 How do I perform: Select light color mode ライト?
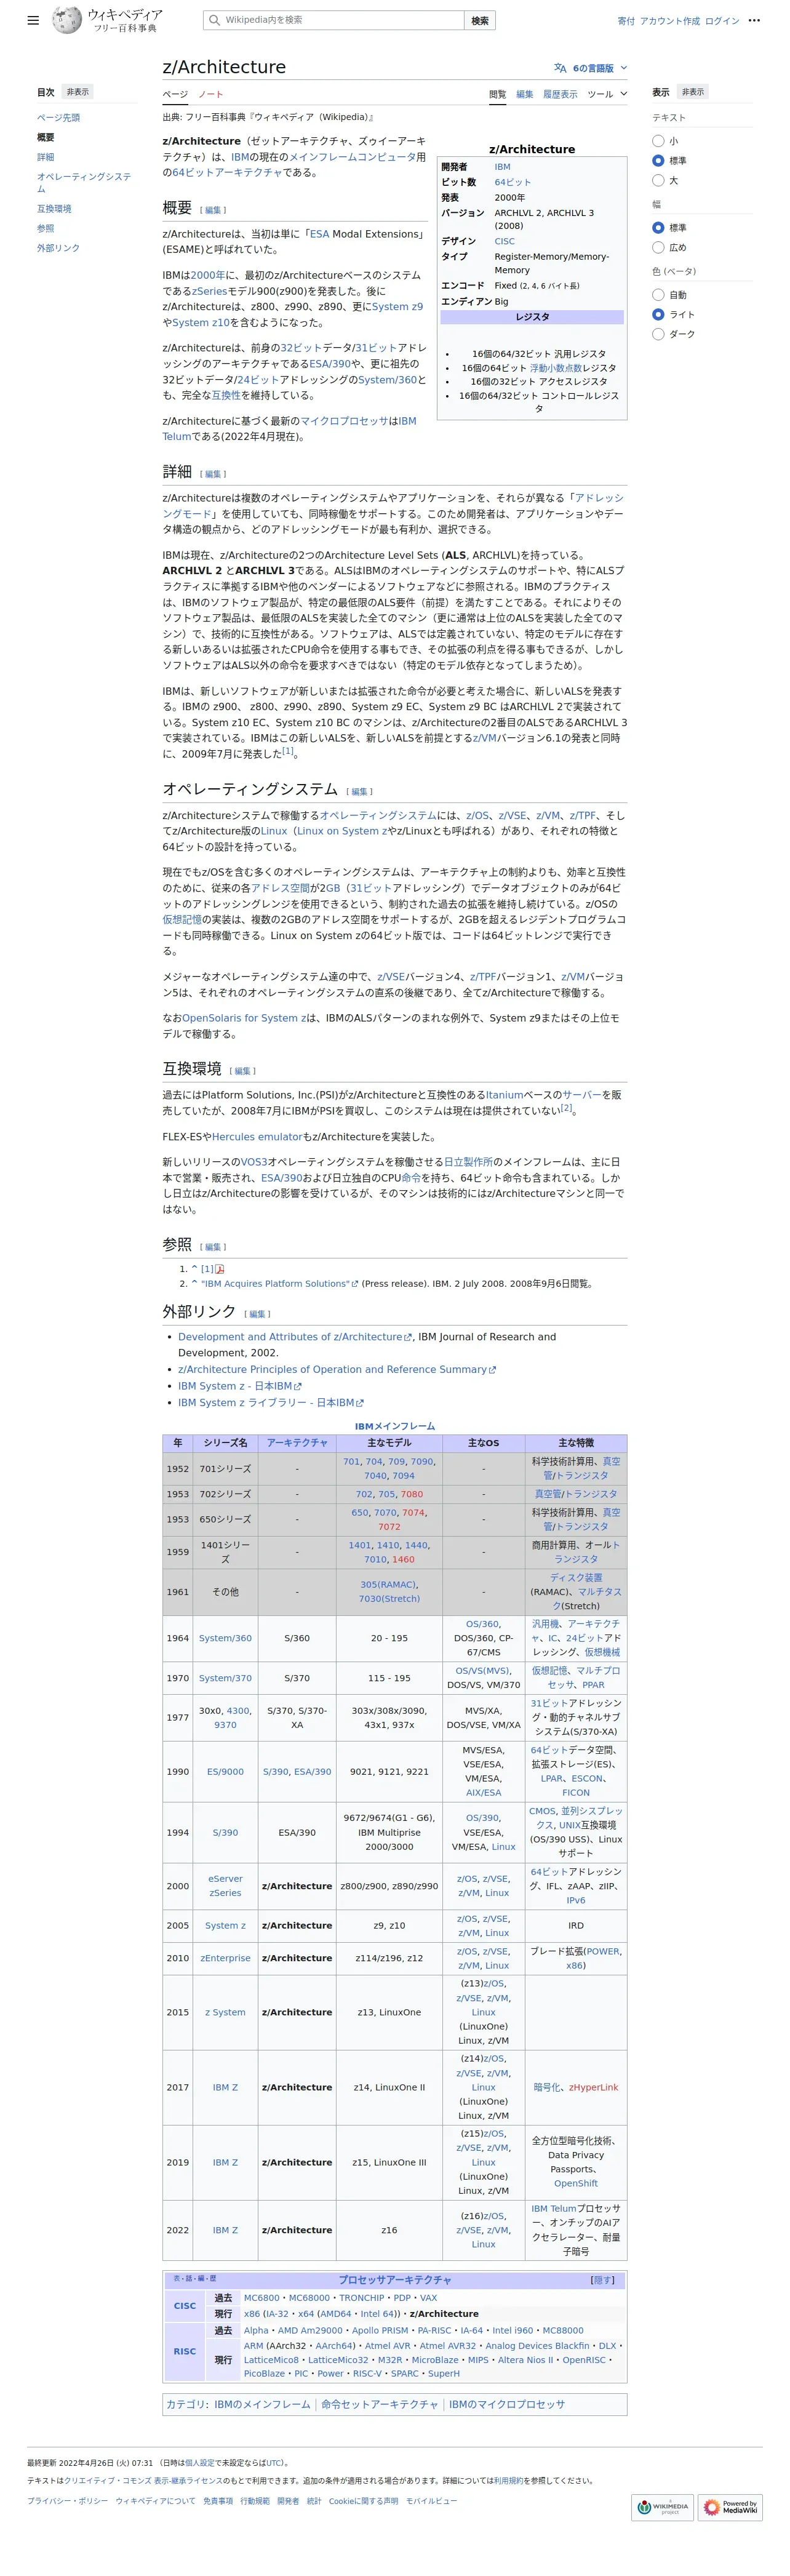pyautogui.click(x=658, y=315)
